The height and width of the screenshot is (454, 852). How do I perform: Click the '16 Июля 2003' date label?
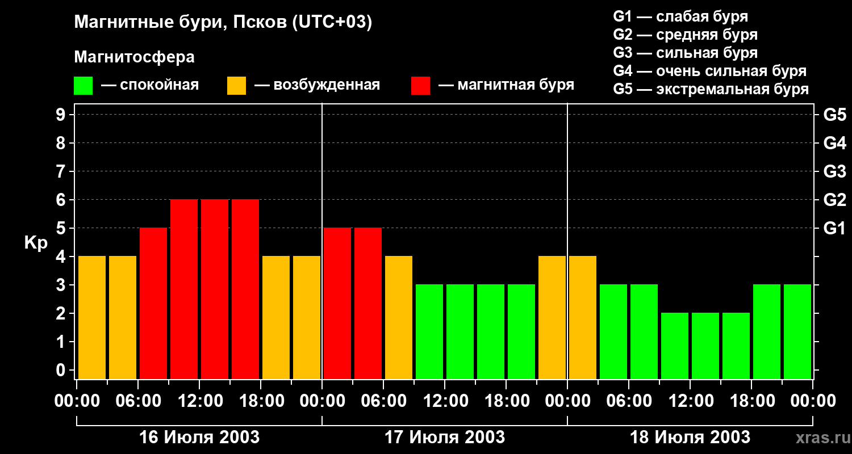pyautogui.click(x=199, y=438)
